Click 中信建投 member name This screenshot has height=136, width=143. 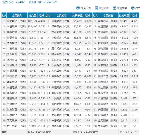tap(16, 87)
